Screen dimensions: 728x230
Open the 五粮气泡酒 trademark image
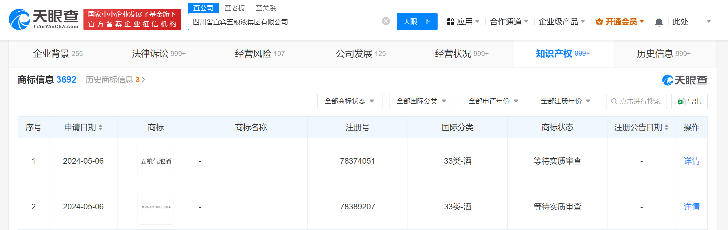pos(156,161)
